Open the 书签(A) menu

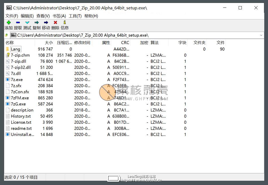coord(59,16)
